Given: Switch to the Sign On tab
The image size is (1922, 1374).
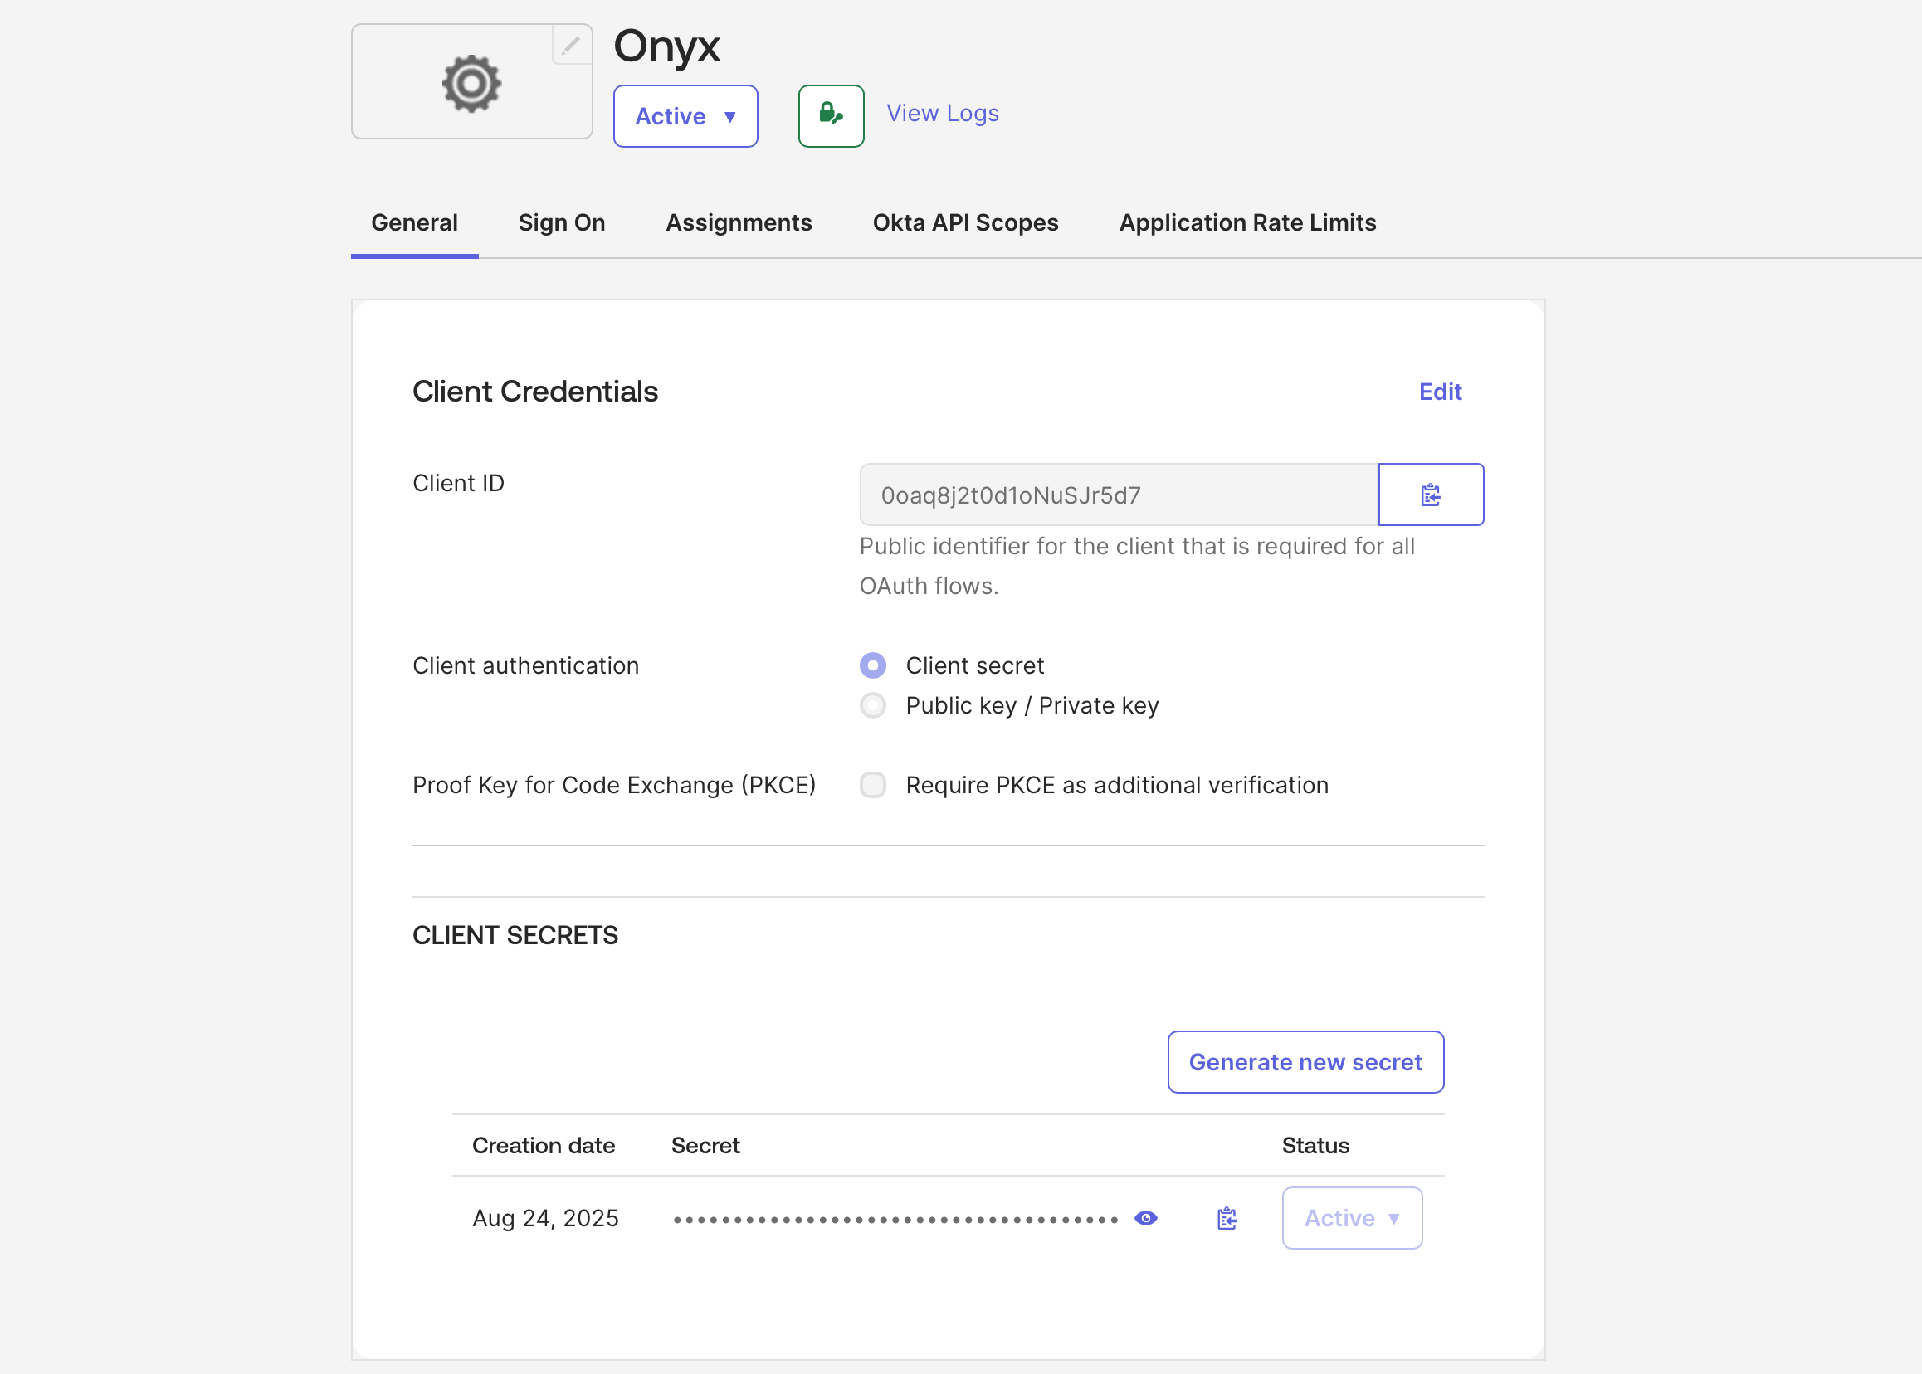Looking at the screenshot, I should [x=562, y=222].
